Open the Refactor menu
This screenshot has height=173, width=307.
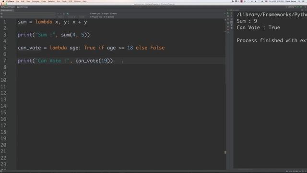coord(51,1)
